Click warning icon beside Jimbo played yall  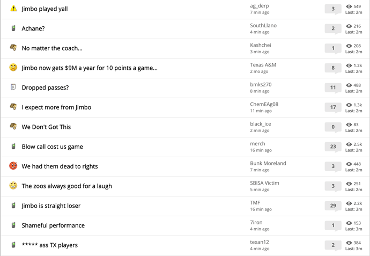[x=14, y=9]
